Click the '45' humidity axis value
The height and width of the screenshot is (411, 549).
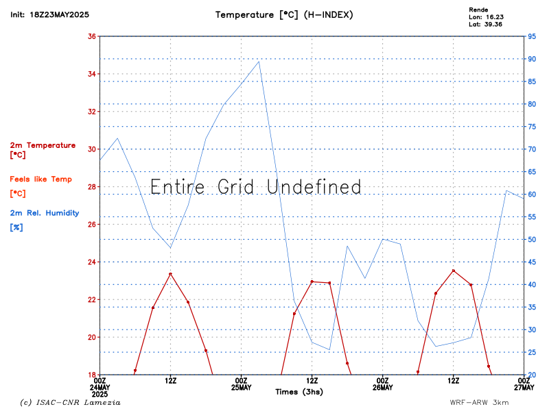click(x=532, y=262)
